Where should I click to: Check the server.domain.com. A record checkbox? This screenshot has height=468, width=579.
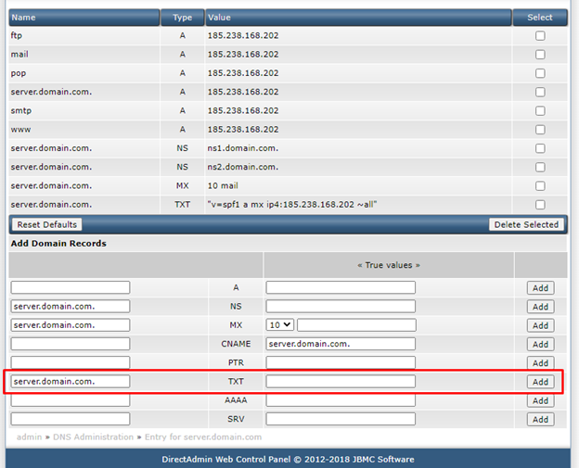tap(540, 92)
